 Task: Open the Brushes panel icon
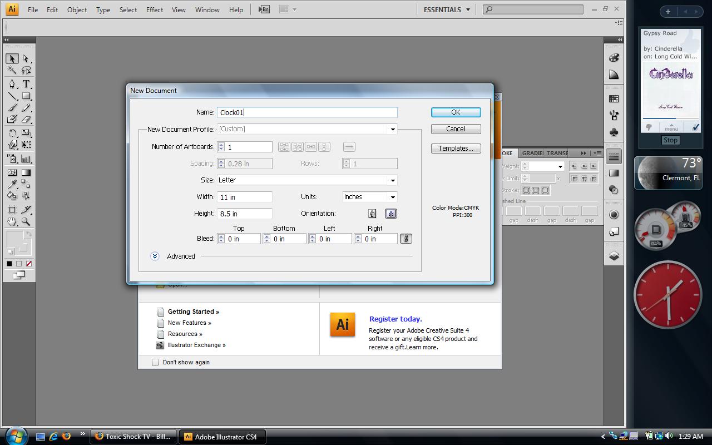coord(614,115)
